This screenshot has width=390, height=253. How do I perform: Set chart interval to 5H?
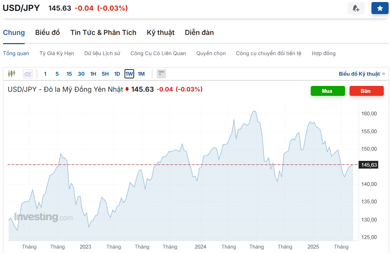point(105,74)
